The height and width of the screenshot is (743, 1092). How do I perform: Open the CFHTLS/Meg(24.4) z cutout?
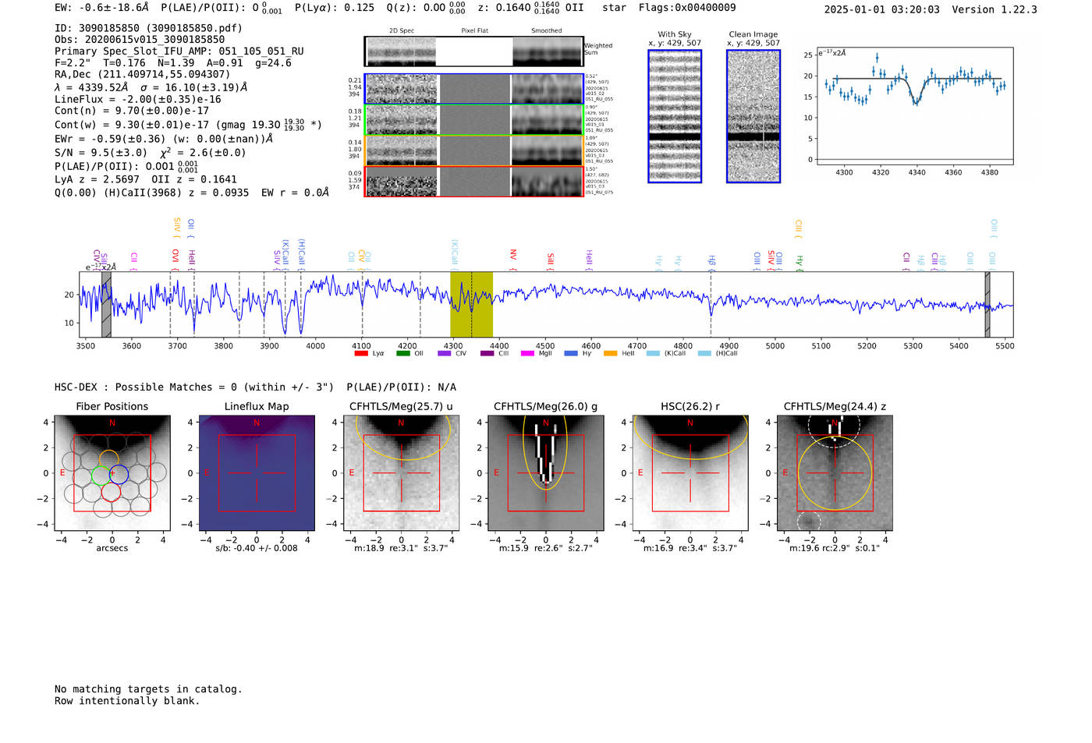835,473
